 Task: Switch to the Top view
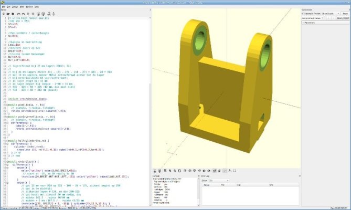tap(190, 171)
